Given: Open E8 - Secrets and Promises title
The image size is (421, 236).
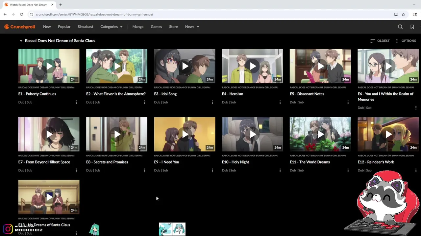Looking at the screenshot, I should [107, 162].
